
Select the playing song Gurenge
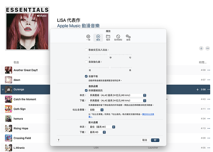click(19, 89)
